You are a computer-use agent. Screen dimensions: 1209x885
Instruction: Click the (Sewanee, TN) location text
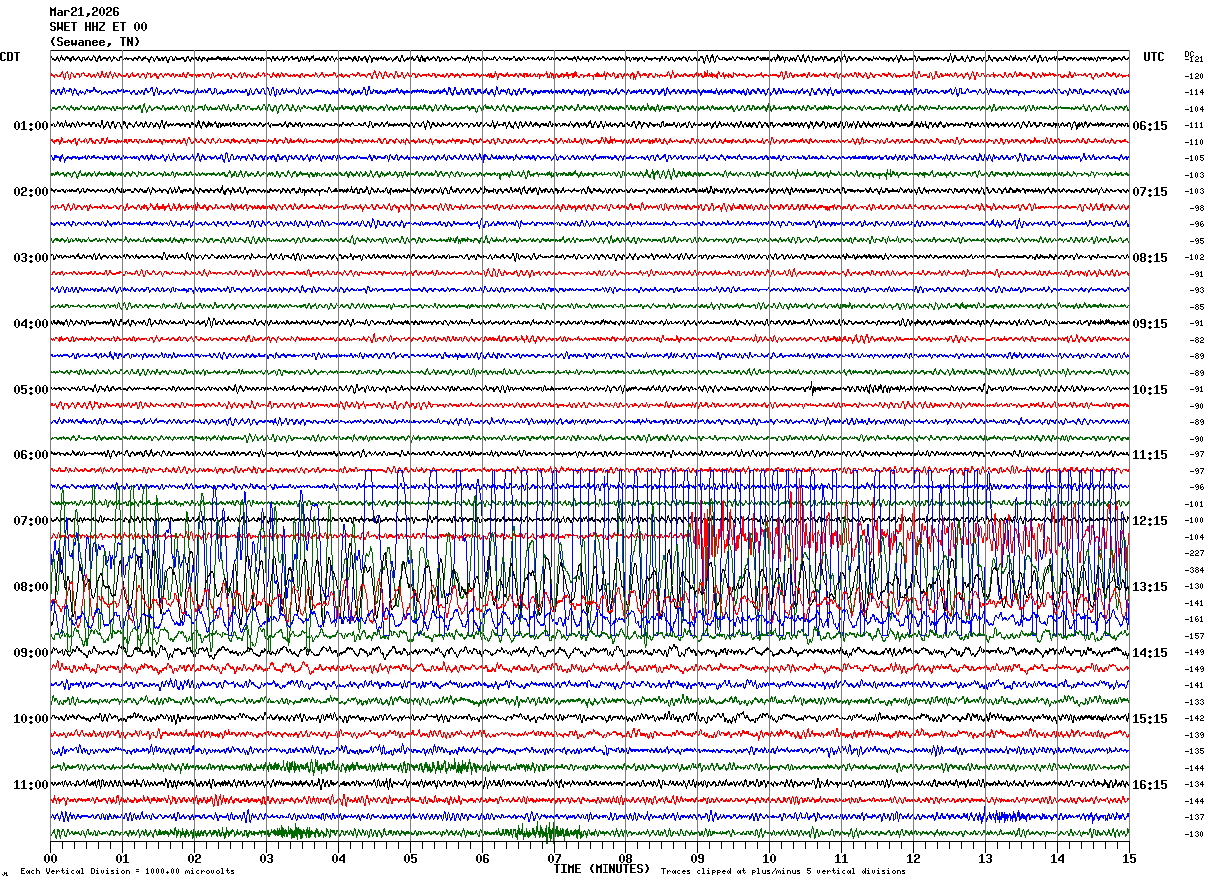(x=94, y=42)
